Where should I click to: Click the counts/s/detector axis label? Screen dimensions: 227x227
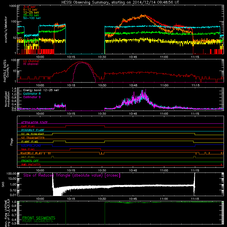tap(6, 30)
